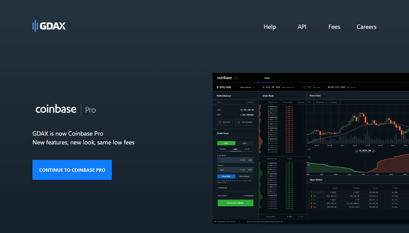This screenshot has height=233, width=409.
Task: Enable the Post Only option
Action: pyautogui.click(x=226, y=176)
